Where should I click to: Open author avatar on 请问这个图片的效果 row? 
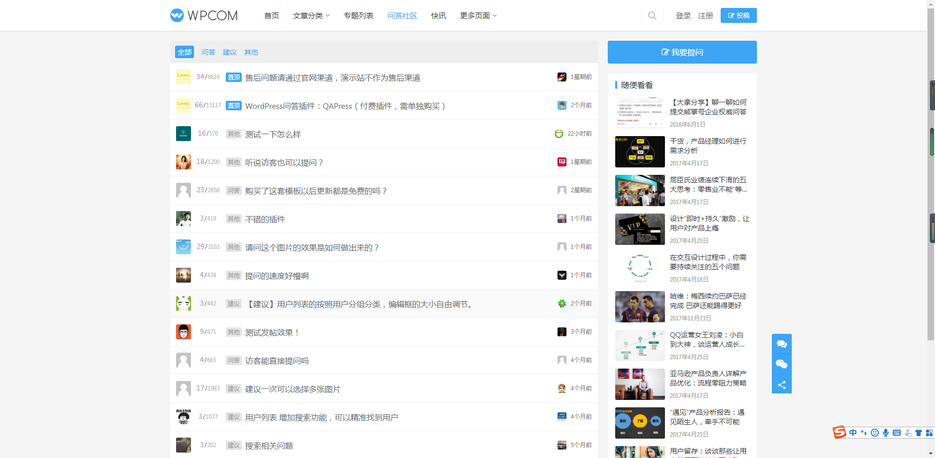pyautogui.click(x=184, y=247)
